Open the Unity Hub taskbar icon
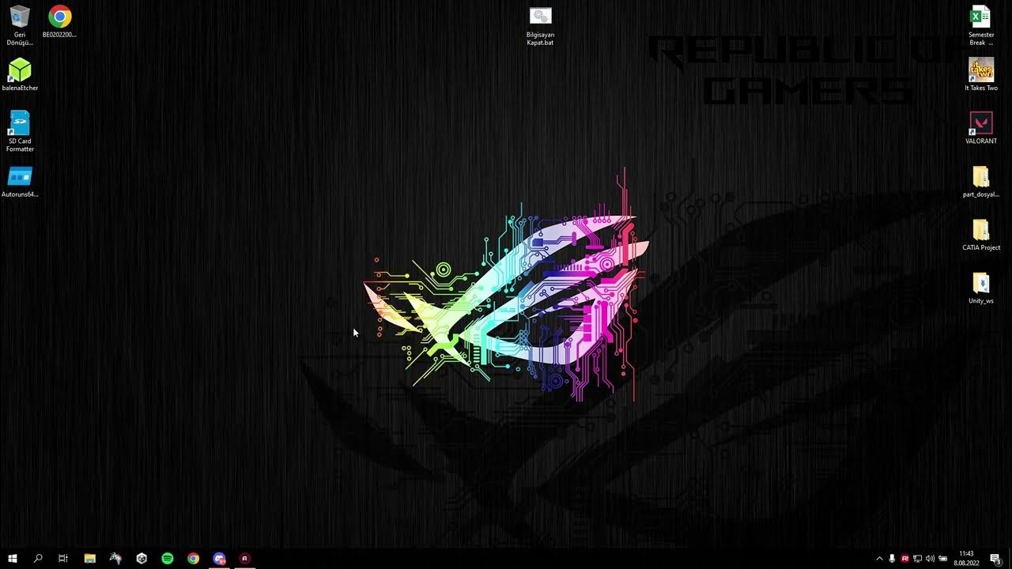Viewport: 1012px width, 569px height. click(142, 558)
